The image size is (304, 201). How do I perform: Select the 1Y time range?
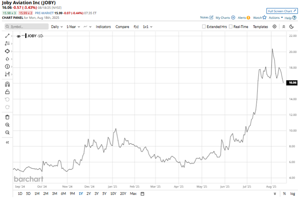[x=81, y=194]
